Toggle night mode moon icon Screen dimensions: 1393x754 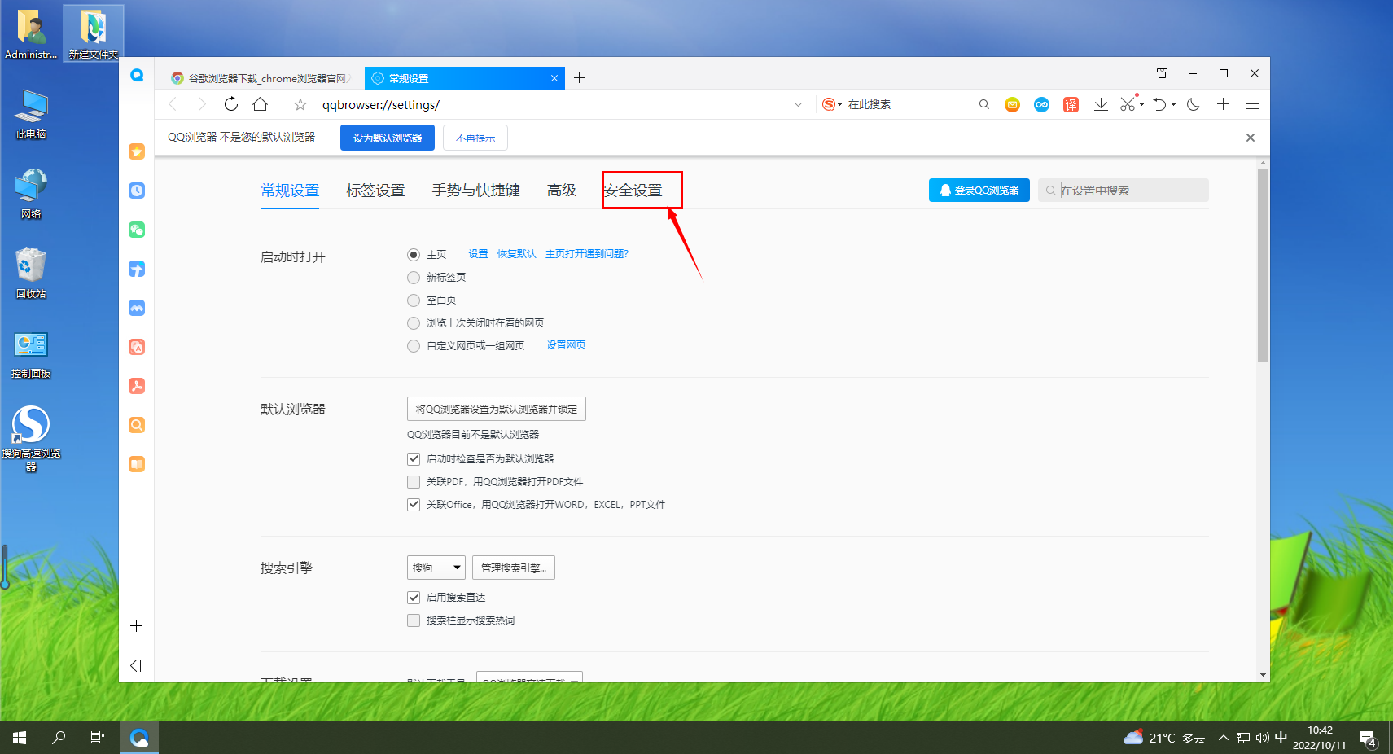click(x=1194, y=104)
